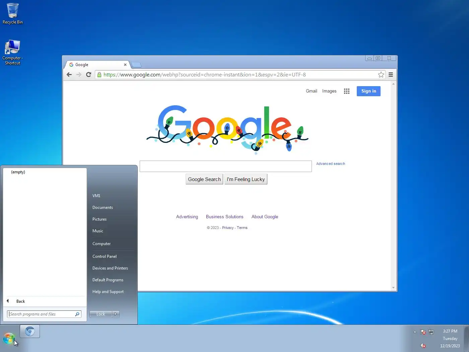
Task: Select the Google tab
Action: pos(97,65)
